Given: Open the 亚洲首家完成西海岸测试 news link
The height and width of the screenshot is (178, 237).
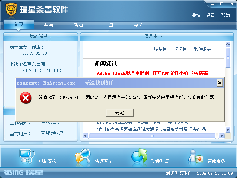Looking at the screenshot, I should pyautogui.click(x=151, y=129).
